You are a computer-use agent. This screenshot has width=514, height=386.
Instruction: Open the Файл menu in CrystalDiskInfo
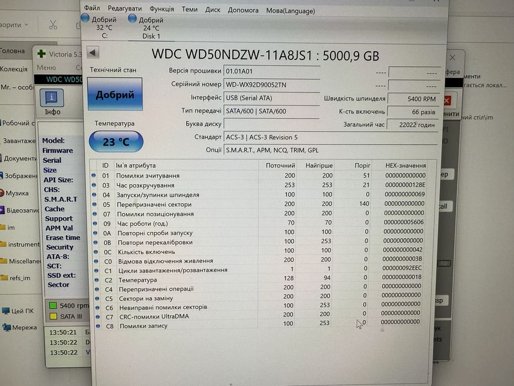[x=92, y=8]
